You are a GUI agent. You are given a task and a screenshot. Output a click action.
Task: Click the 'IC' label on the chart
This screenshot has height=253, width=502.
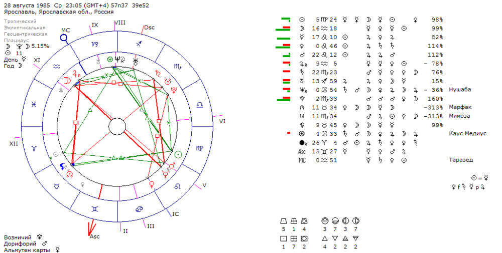[175, 214]
